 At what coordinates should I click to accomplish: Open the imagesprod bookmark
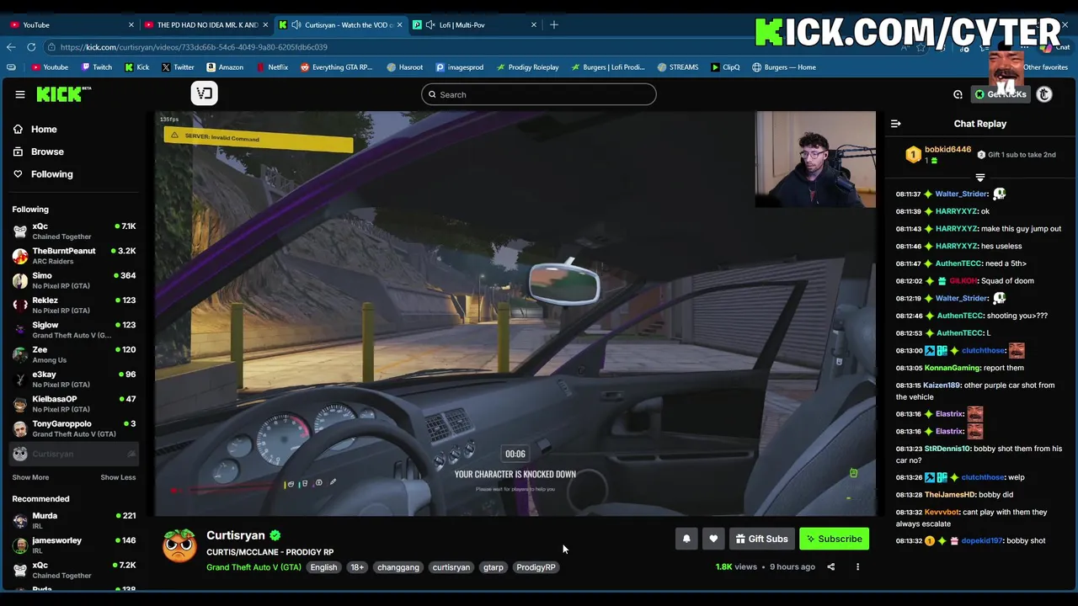coord(460,67)
